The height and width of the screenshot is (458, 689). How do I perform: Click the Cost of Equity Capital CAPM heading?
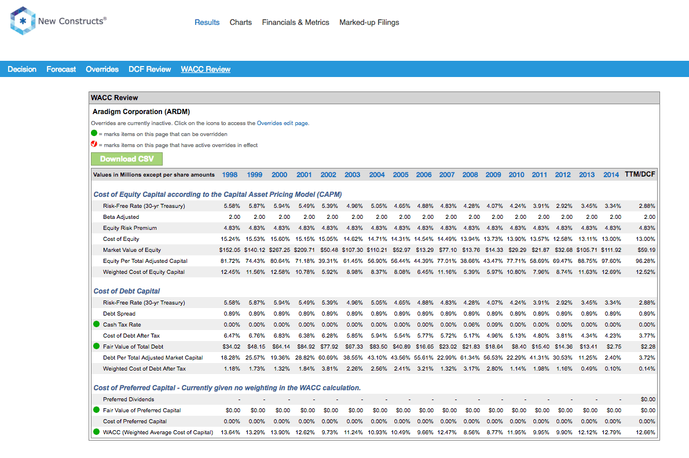pyautogui.click(x=218, y=195)
